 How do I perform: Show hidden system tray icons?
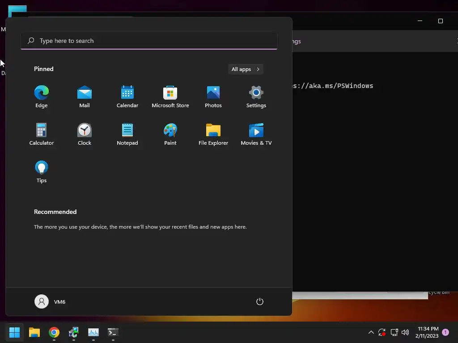tap(371, 332)
